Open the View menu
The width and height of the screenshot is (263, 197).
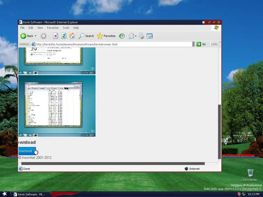tap(40, 28)
